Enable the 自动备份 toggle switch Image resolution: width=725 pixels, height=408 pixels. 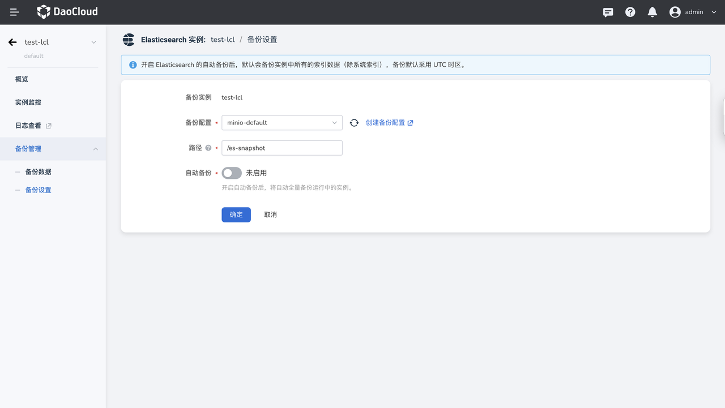click(x=231, y=173)
